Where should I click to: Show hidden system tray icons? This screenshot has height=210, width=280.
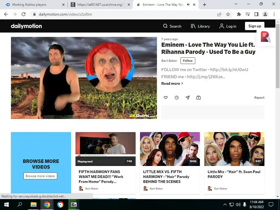tap(225, 205)
